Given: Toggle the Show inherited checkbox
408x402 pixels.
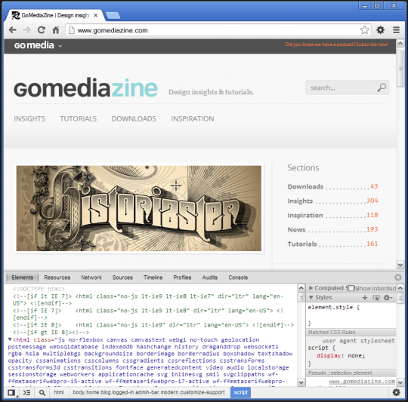Looking at the screenshot, I should coord(351,288).
